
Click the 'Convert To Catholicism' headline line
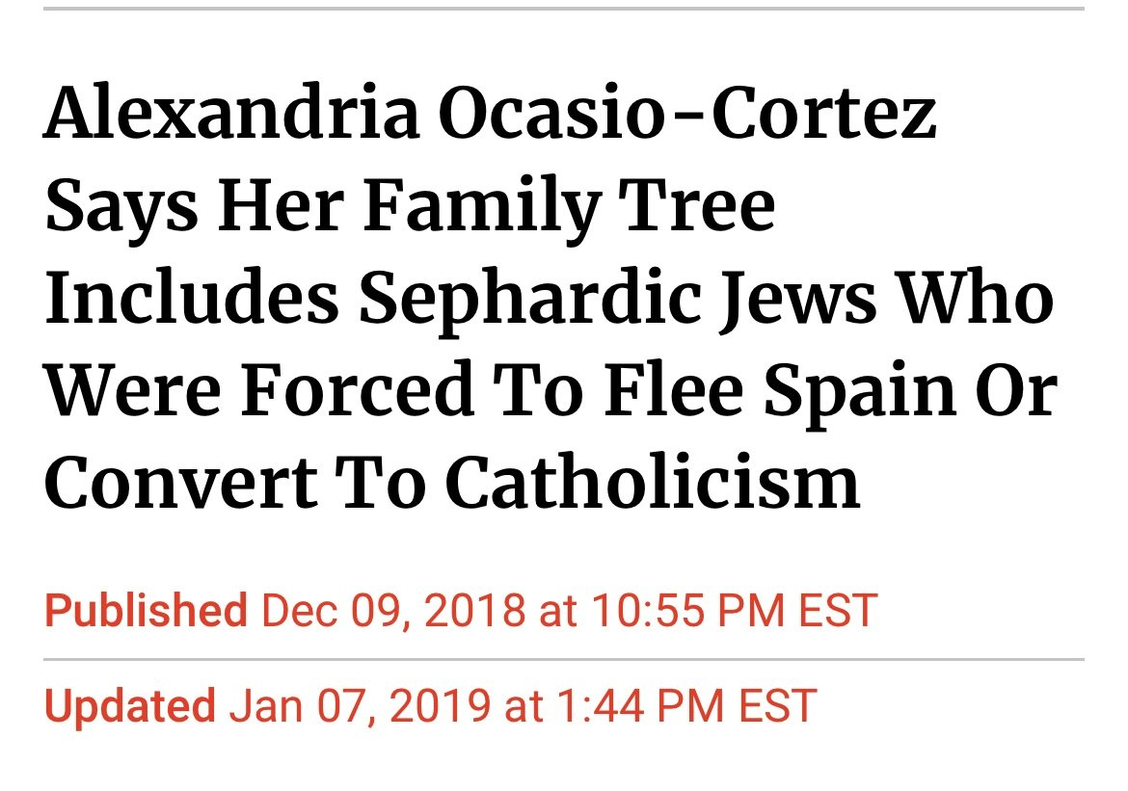click(452, 483)
